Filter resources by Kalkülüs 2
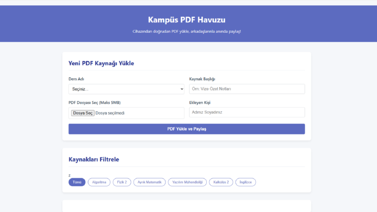377x212 pixels. (x=221, y=182)
